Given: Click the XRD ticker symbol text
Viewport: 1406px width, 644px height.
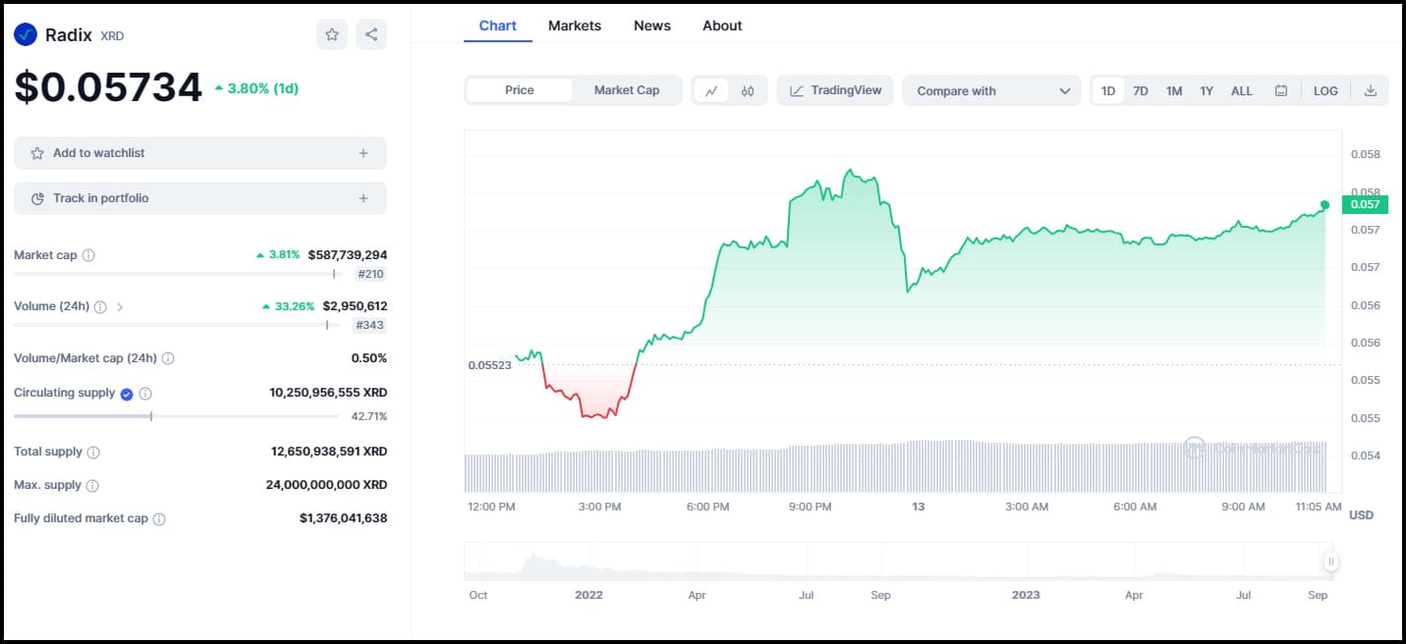Looking at the screenshot, I should point(112,36).
